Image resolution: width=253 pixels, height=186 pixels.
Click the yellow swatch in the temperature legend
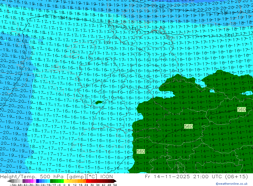[65, 181]
